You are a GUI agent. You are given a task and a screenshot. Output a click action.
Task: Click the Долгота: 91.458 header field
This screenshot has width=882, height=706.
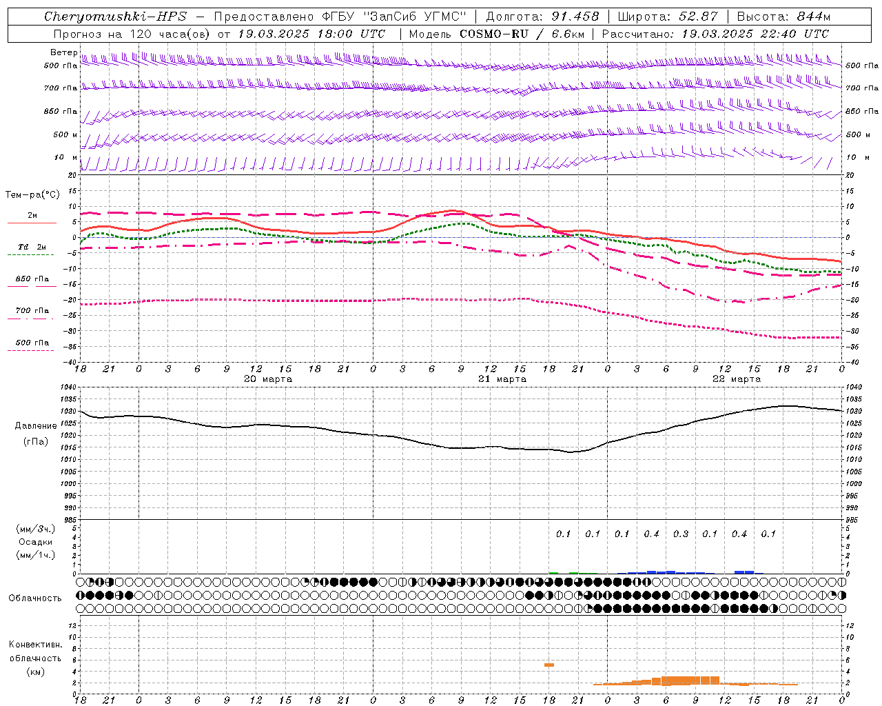543,17
